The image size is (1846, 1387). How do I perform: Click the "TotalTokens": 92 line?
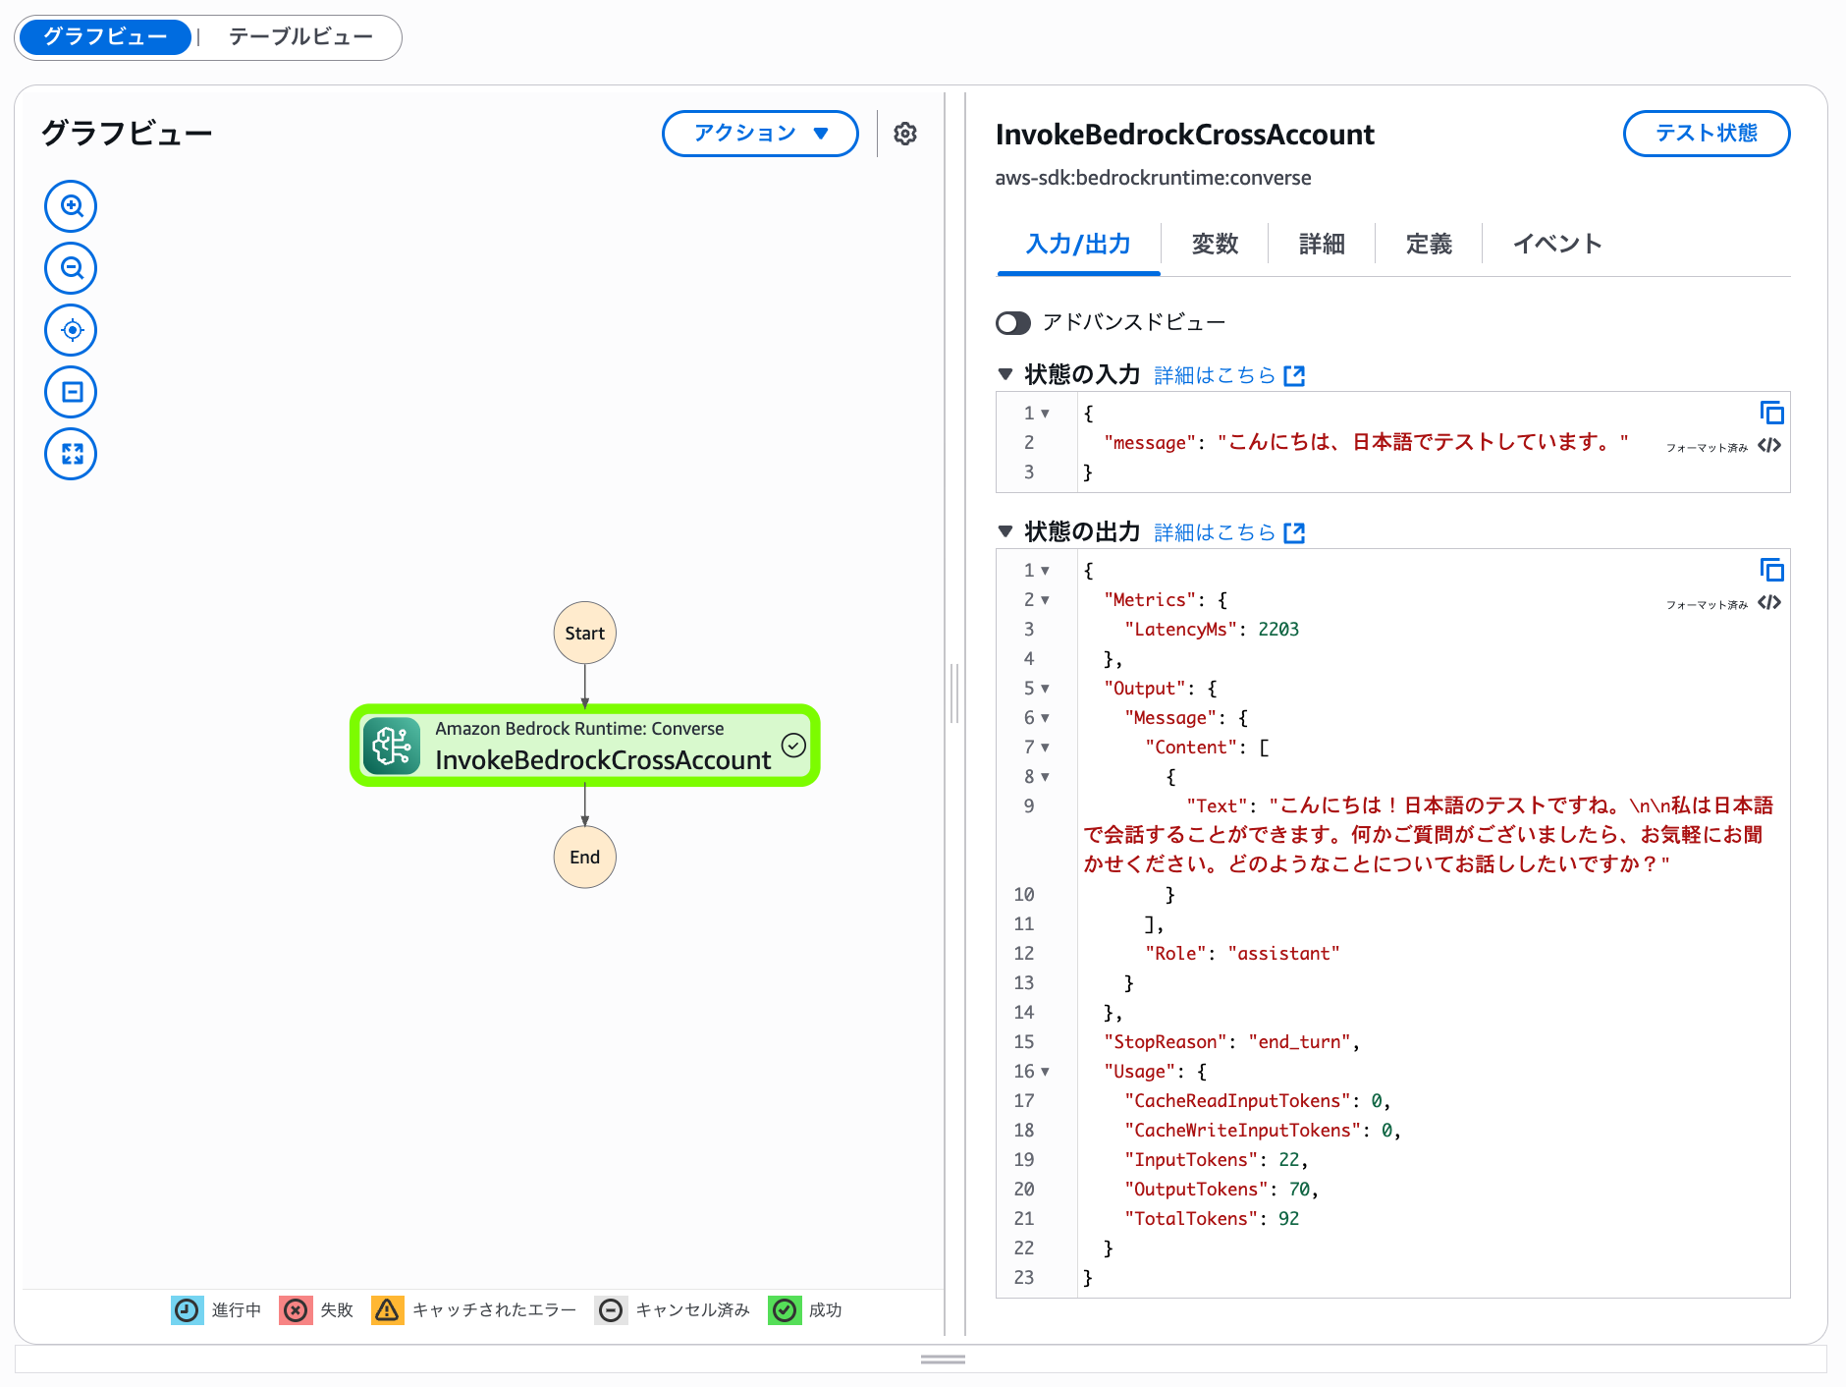point(1212,1219)
